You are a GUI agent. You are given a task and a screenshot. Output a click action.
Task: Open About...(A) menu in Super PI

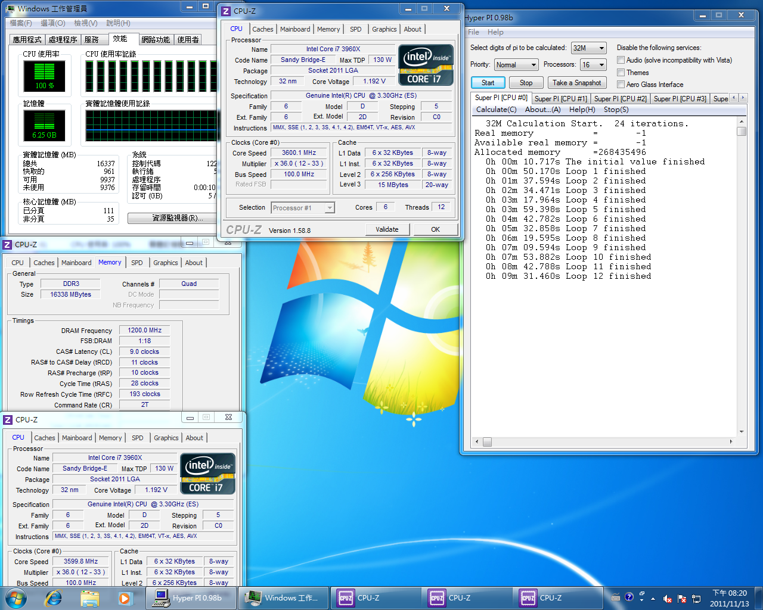(x=542, y=110)
